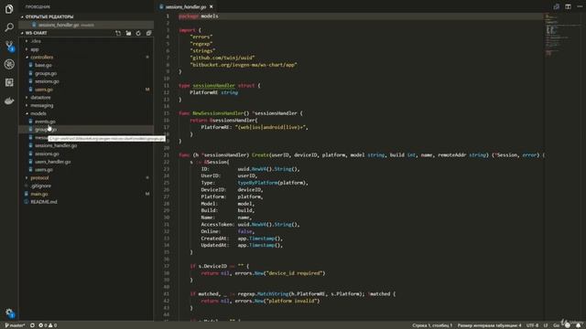Click the NewSessionsHandler function name on line 15
This screenshot has height=329, width=586.
coord(218,113)
